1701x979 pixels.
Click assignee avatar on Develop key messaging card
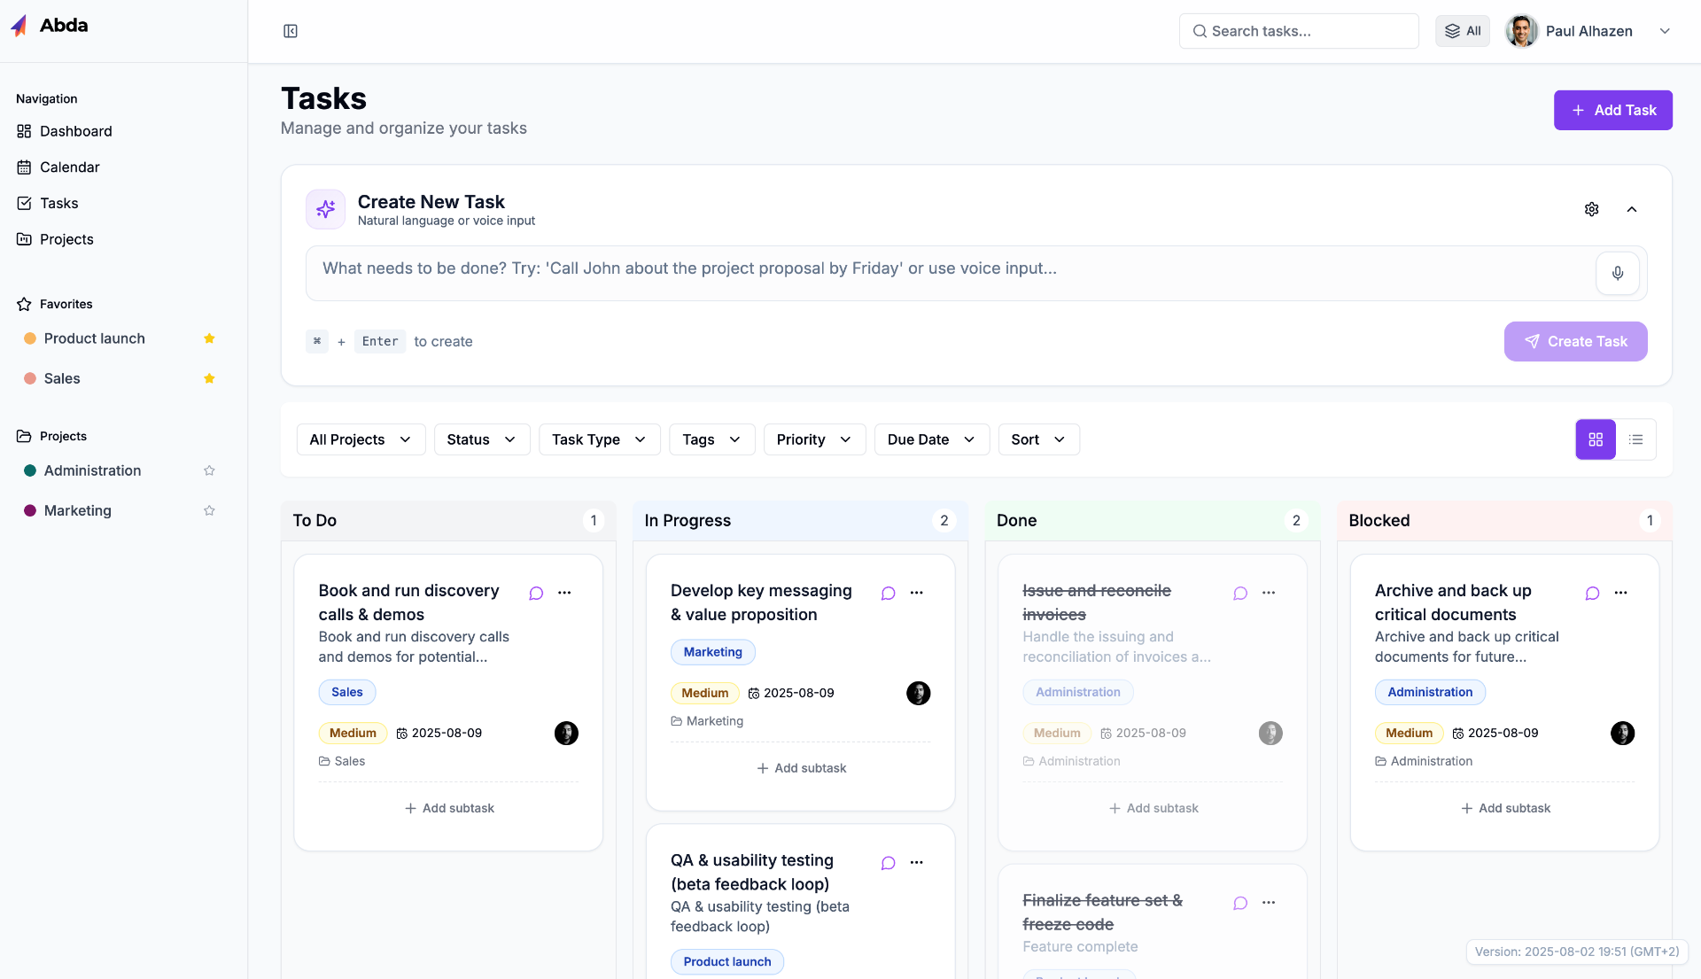pyautogui.click(x=918, y=693)
